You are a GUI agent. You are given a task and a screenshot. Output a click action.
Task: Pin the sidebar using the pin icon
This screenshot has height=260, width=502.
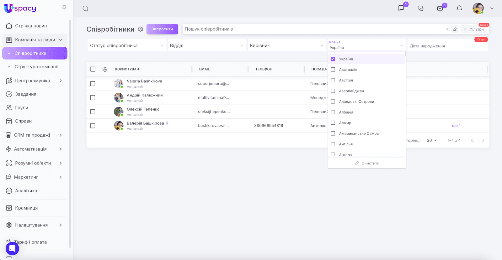[x=64, y=8]
